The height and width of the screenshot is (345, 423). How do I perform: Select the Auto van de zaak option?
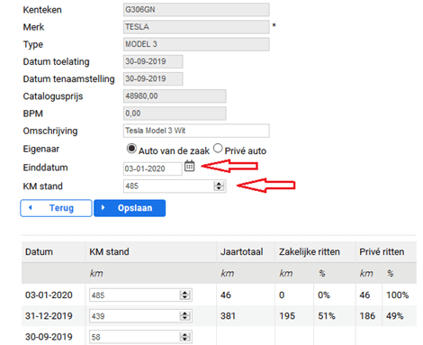point(131,149)
